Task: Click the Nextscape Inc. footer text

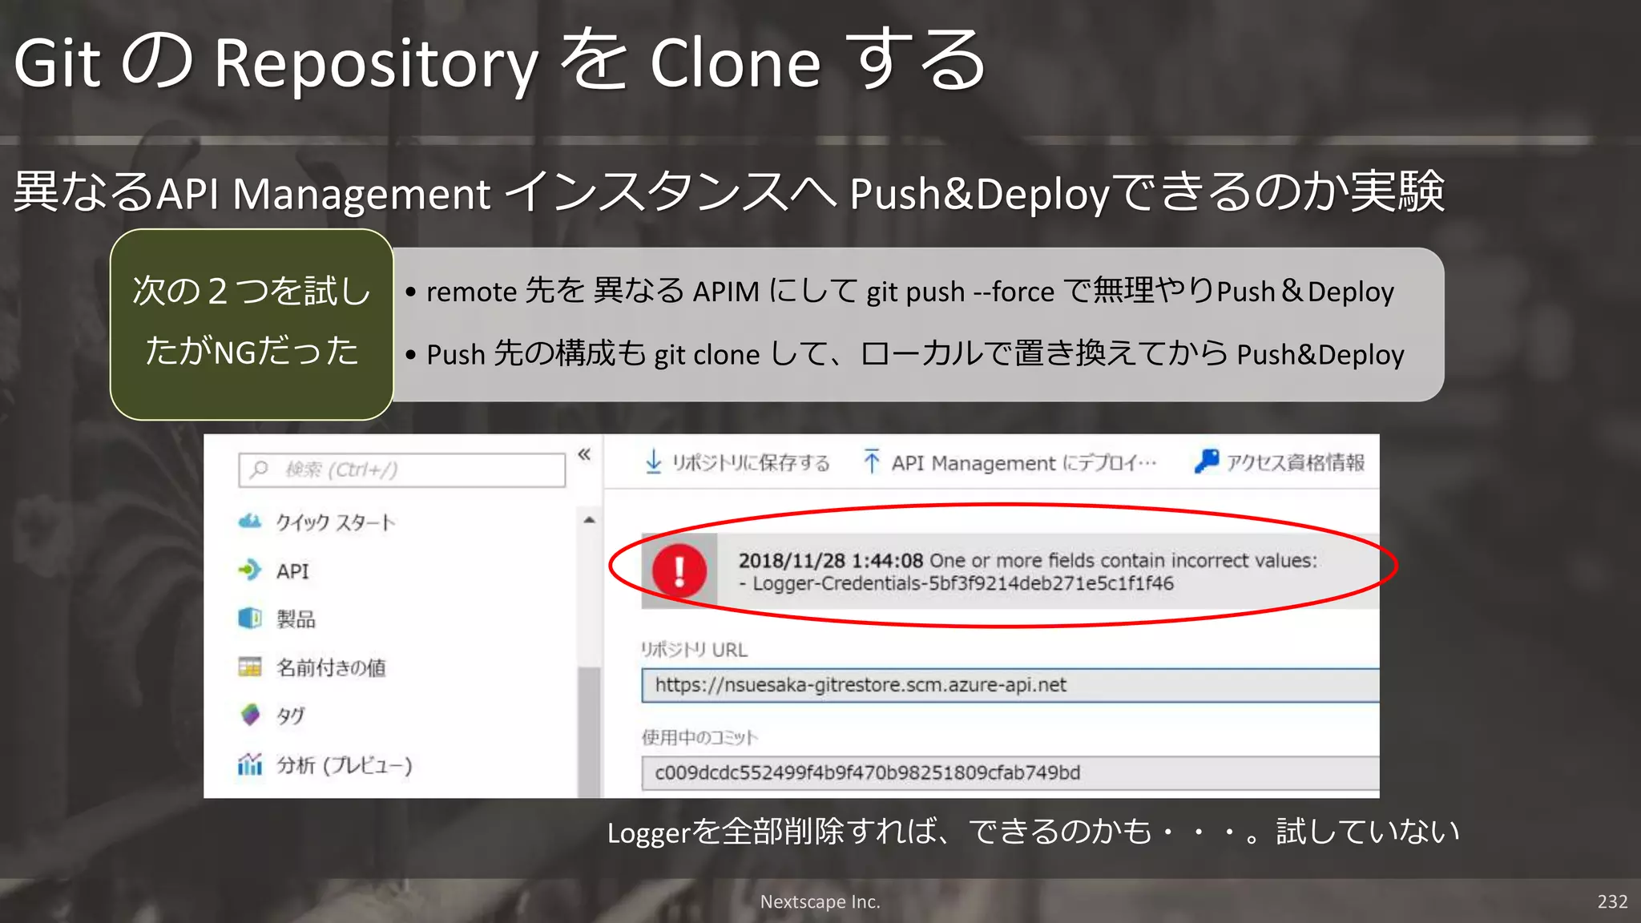Action: [820, 901]
